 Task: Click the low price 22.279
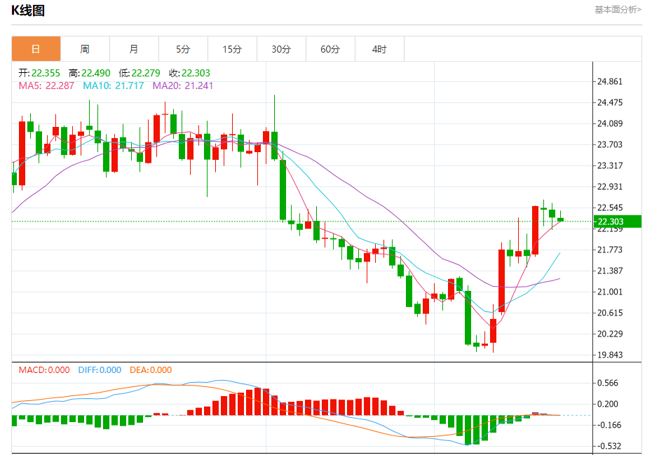146,73
